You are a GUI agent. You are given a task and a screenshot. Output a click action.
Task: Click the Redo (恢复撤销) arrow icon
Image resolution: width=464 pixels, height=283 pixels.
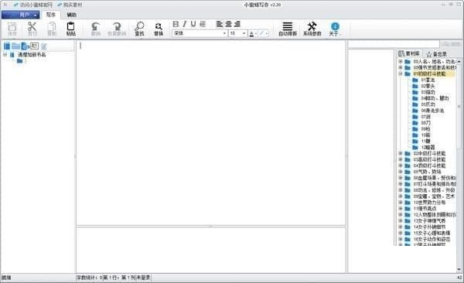pos(117,29)
